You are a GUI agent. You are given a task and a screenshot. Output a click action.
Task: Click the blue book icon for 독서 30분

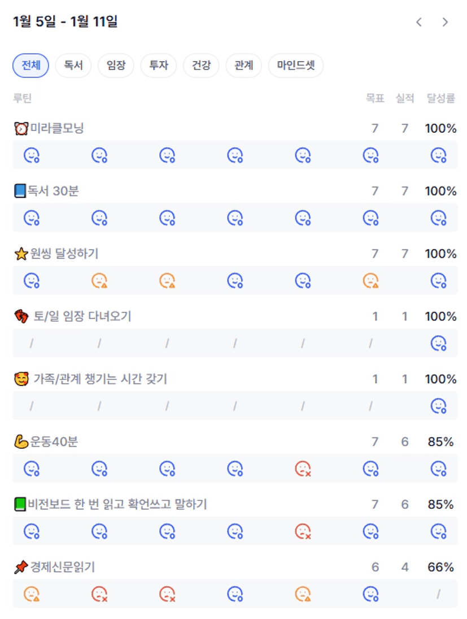point(20,192)
